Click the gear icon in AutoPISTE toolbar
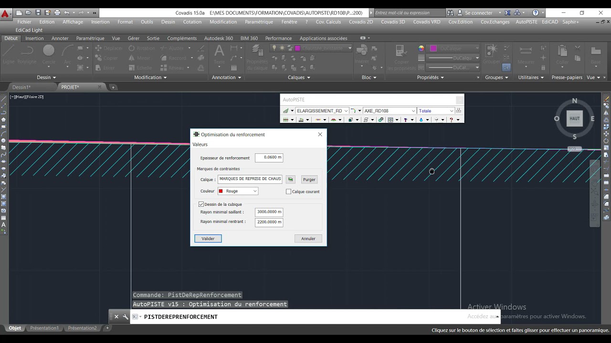Image resolution: width=611 pixels, height=343 pixels. coord(381,120)
